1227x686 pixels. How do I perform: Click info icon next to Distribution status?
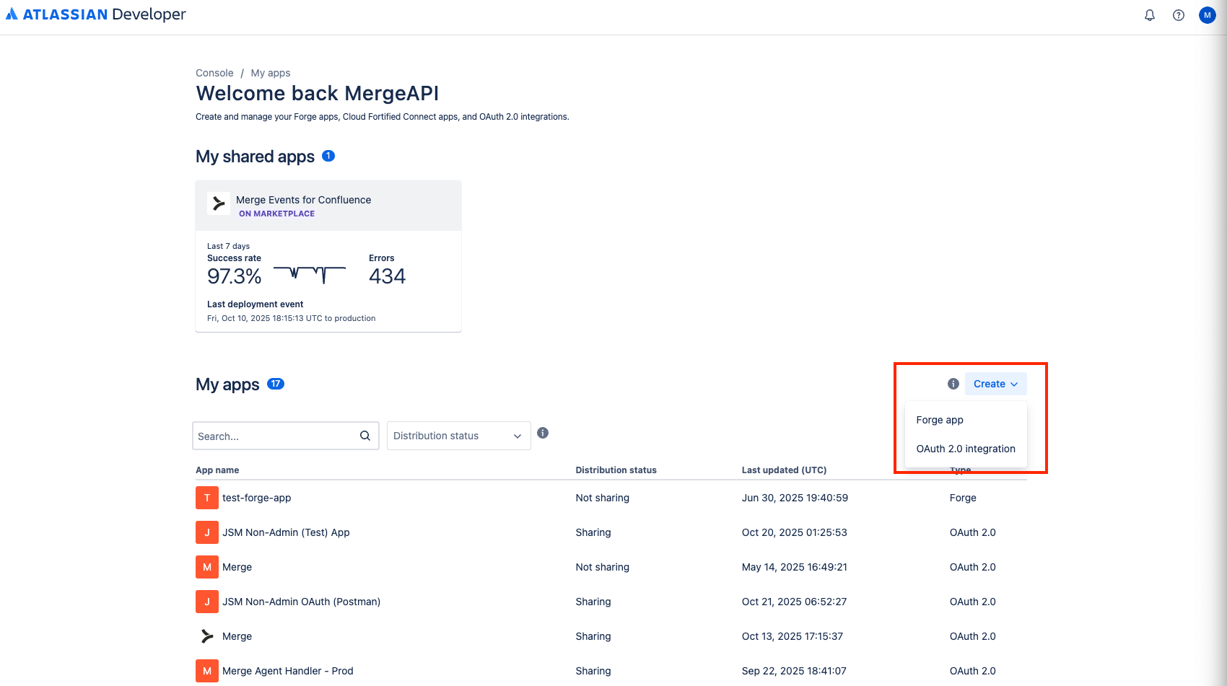point(543,433)
